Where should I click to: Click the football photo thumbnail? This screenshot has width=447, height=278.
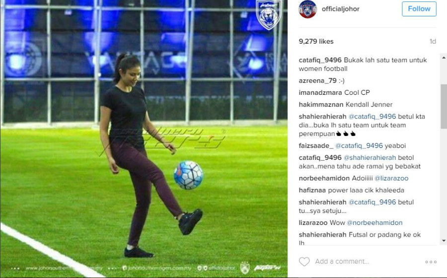144,139
